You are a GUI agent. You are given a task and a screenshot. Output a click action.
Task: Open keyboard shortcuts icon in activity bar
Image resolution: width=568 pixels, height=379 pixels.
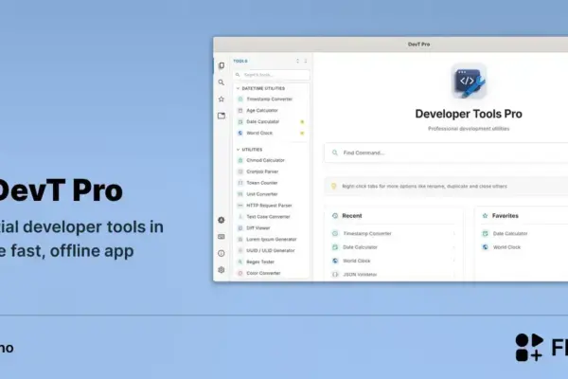click(x=222, y=237)
